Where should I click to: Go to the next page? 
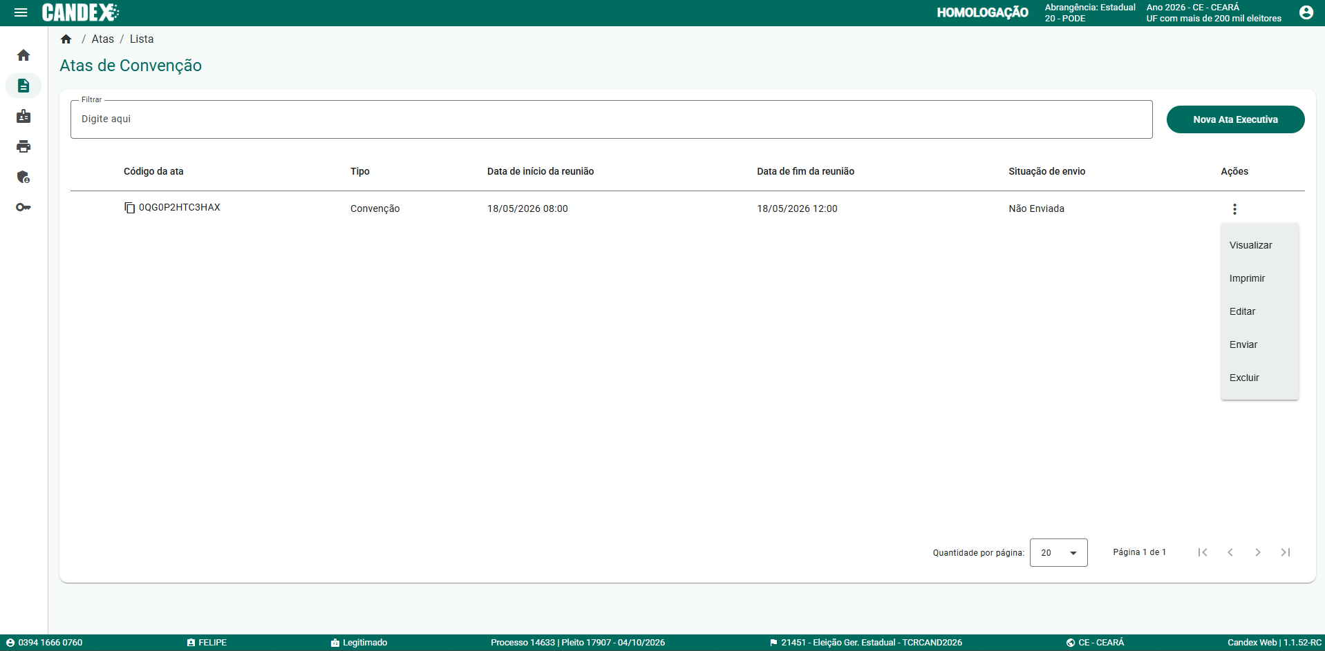[x=1258, y=552]
